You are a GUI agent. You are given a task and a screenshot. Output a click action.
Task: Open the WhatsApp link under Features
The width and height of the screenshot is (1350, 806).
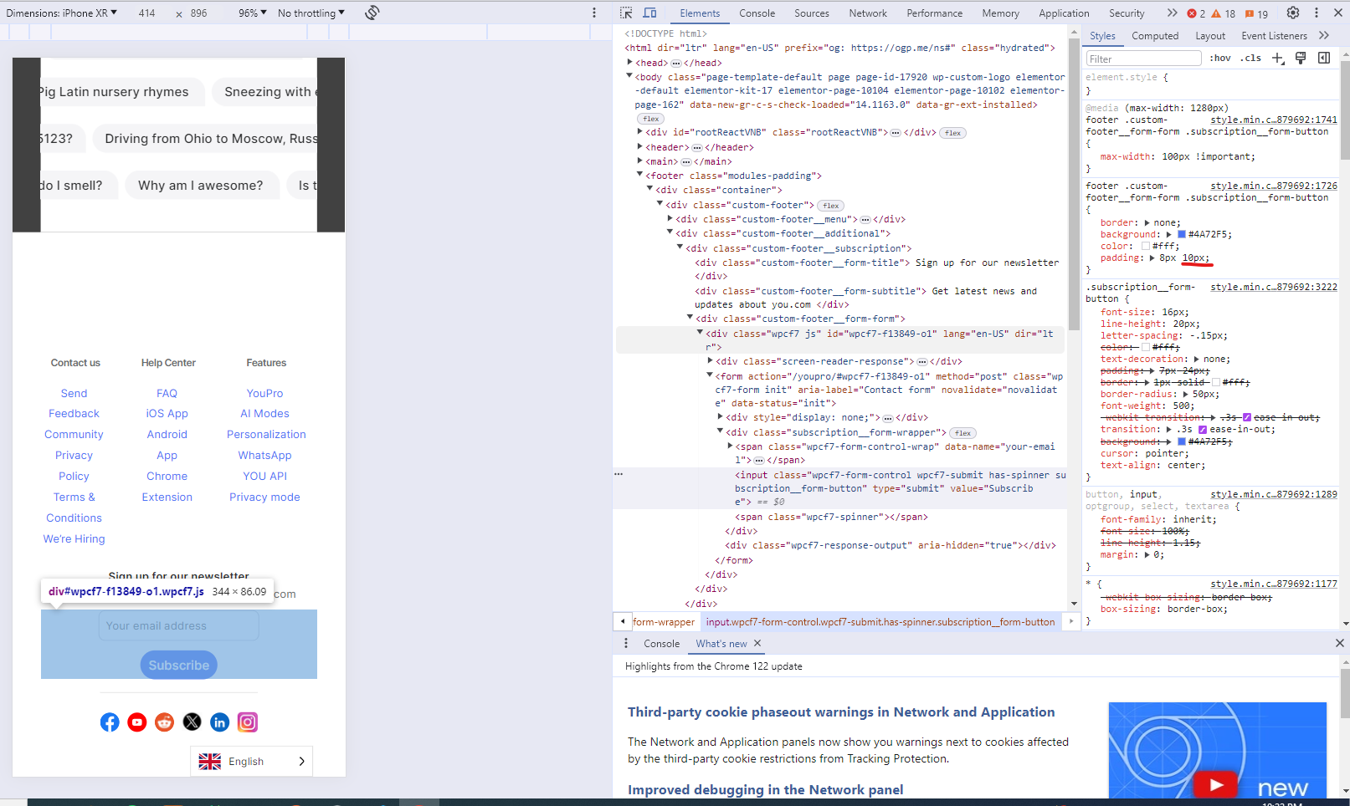pos(265,456)
